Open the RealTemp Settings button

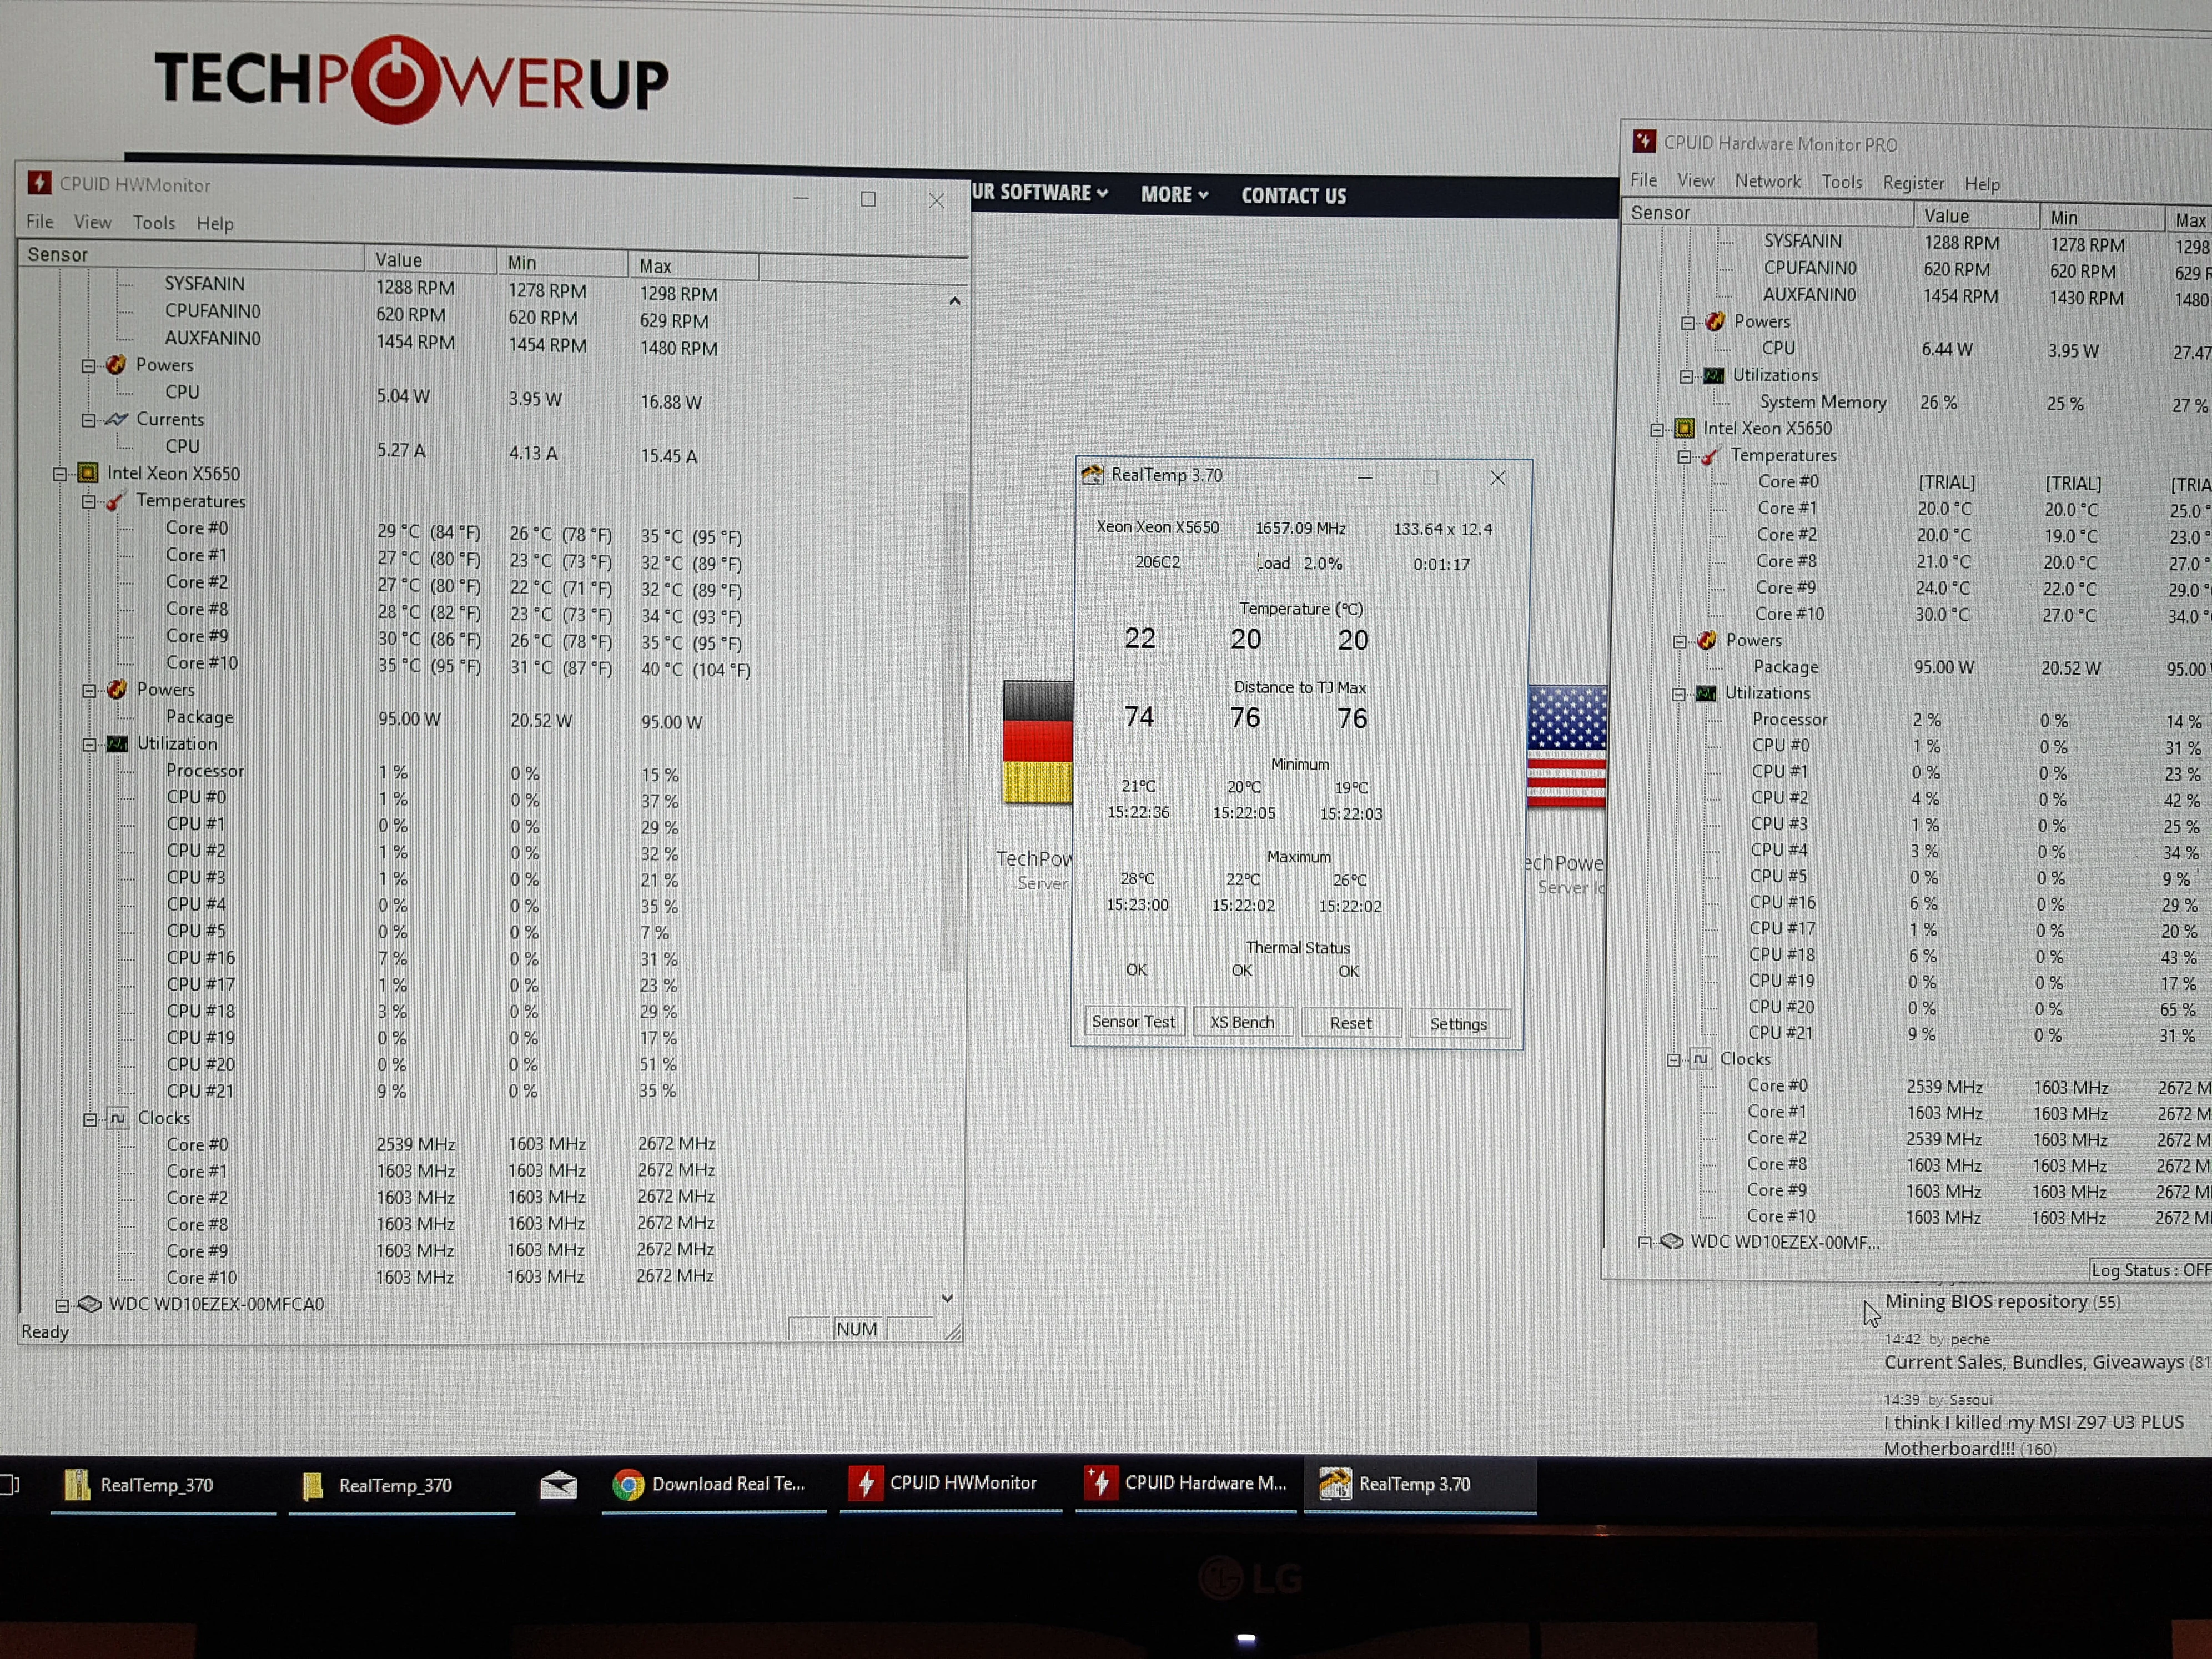[x=1458, y=1024]
